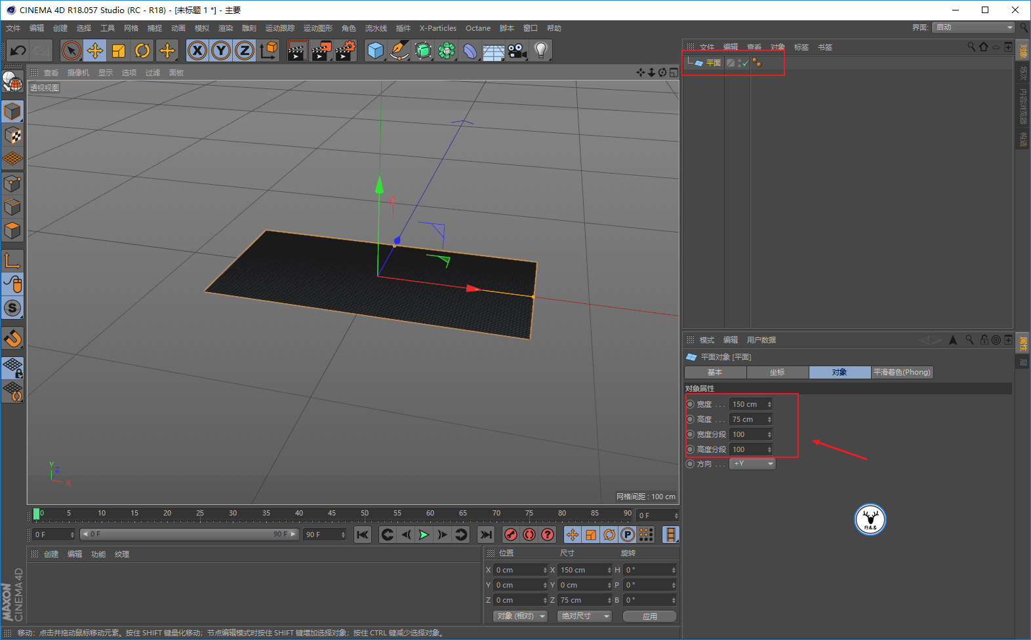Viewport: 1031px width, 640px height.
Task: Toggle autokeying with the red circular-arrow button
Action: click(x=529, y=535)
